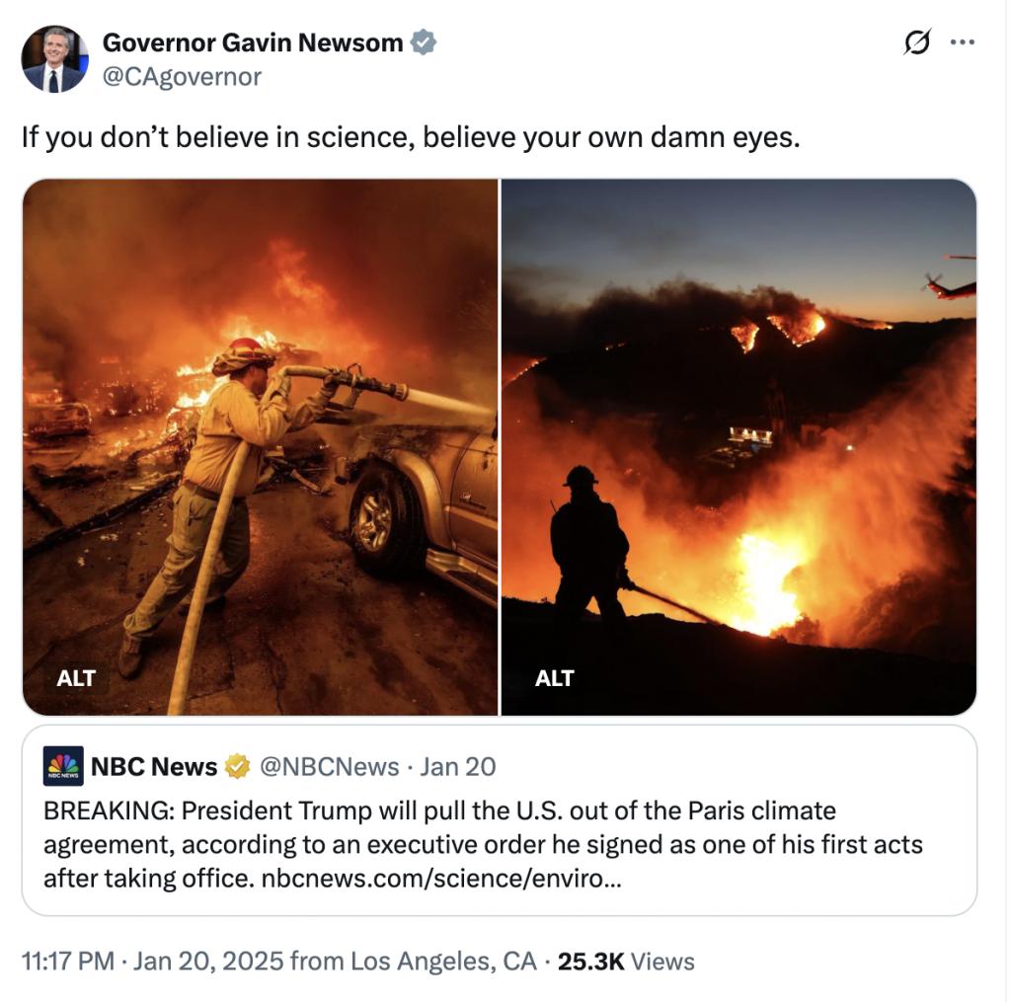
Task: Click the @NBCNews handle in quoted post
Action: pyautogui.click(x=329, y=766)
